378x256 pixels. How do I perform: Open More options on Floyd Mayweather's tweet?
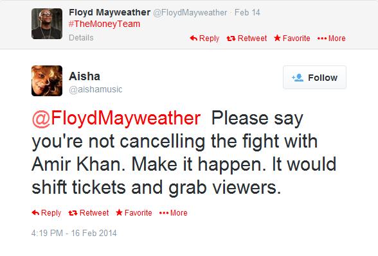(x=332, y=38)
